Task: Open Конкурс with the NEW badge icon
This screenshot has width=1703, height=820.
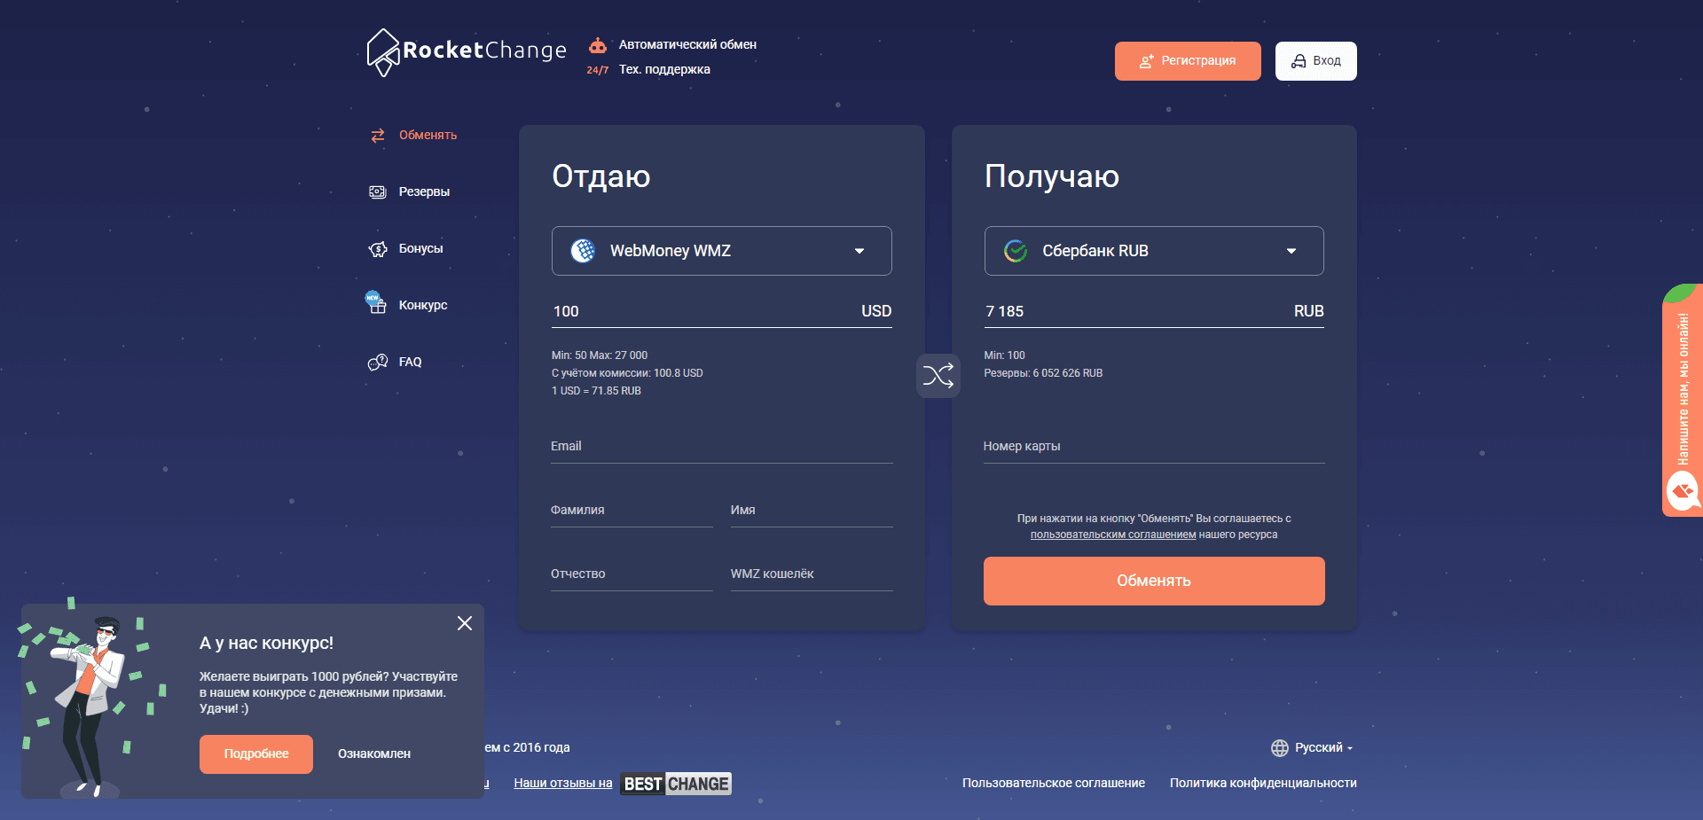Action: pos(375,303)
